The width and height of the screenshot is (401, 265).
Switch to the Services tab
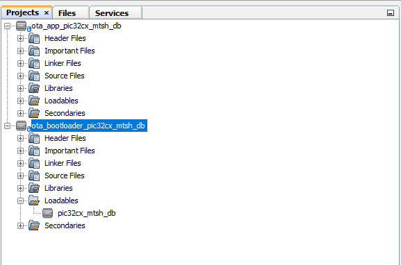pos(112,13)
